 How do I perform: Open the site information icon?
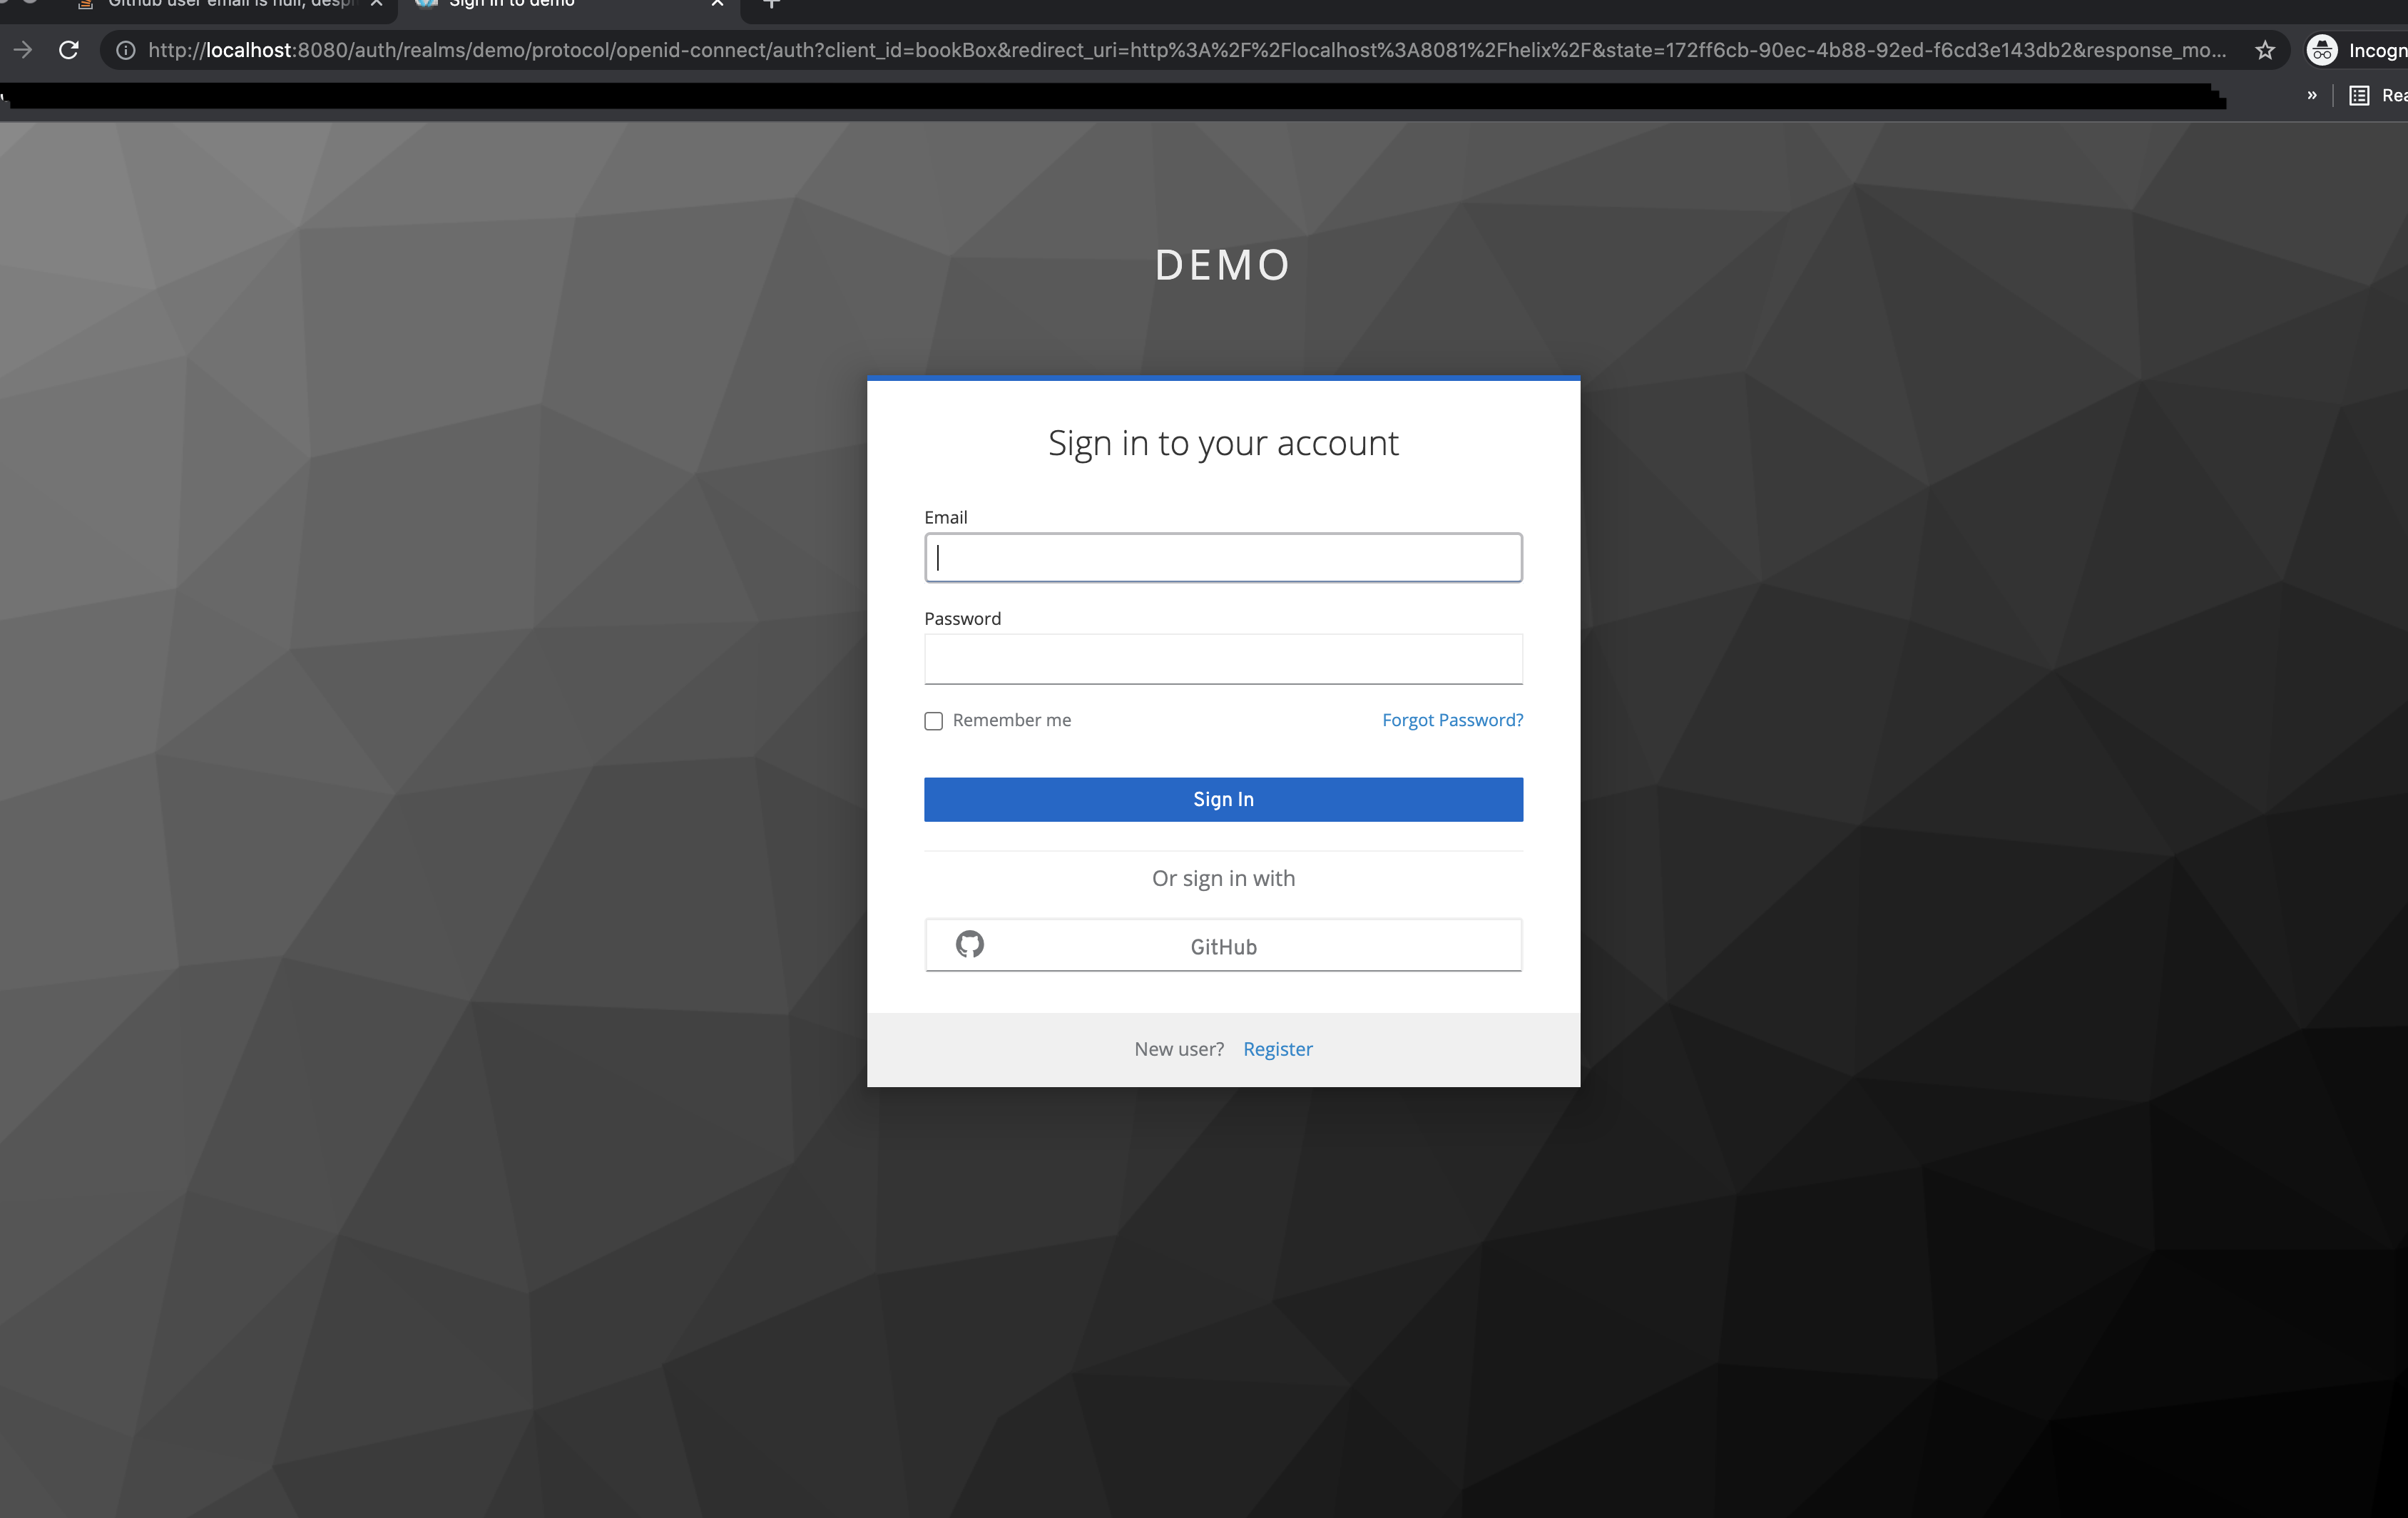[x=126, y=50]
